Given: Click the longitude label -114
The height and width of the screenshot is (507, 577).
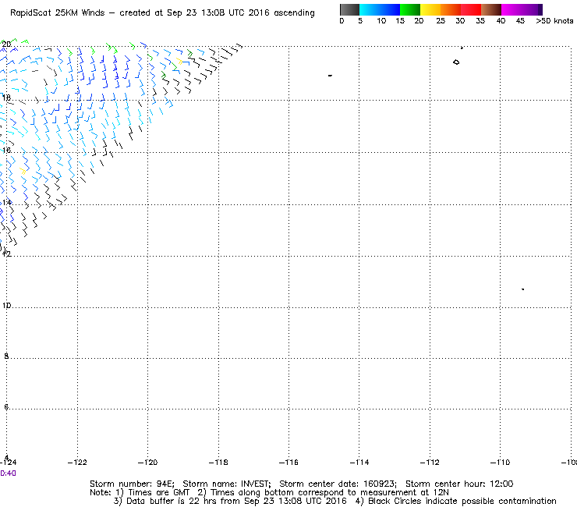Looking at the screenshot, I should 359,463.
